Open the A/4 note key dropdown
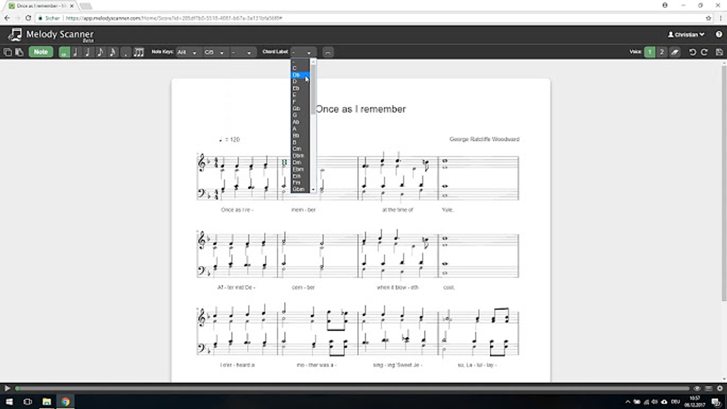This screenshot has height=409, width=727. click(188, 52)
